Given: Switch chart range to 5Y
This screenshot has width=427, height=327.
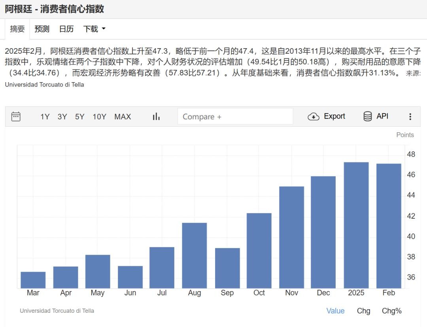Looking at the screenshot, I should click(x=80, y=117).
